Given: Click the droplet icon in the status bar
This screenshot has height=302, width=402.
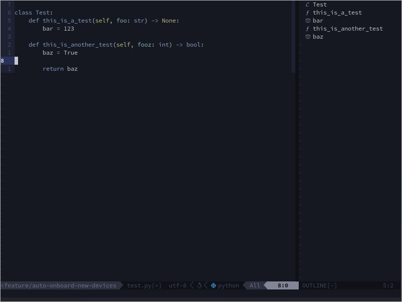Looking at the screenshot, I should [199, 285].
